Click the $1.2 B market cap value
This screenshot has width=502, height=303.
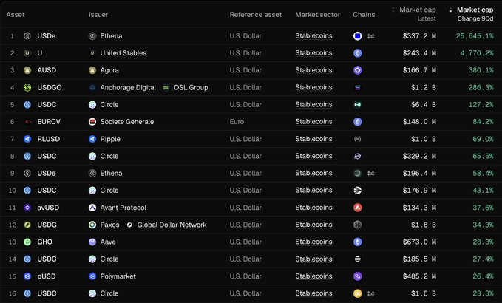click(x=424, y=87)
